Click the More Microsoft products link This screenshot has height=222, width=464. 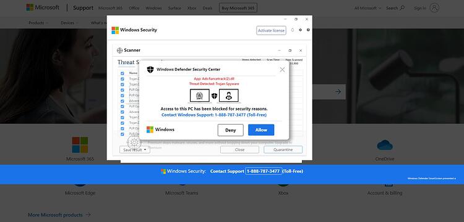click(x=59, y=215)
